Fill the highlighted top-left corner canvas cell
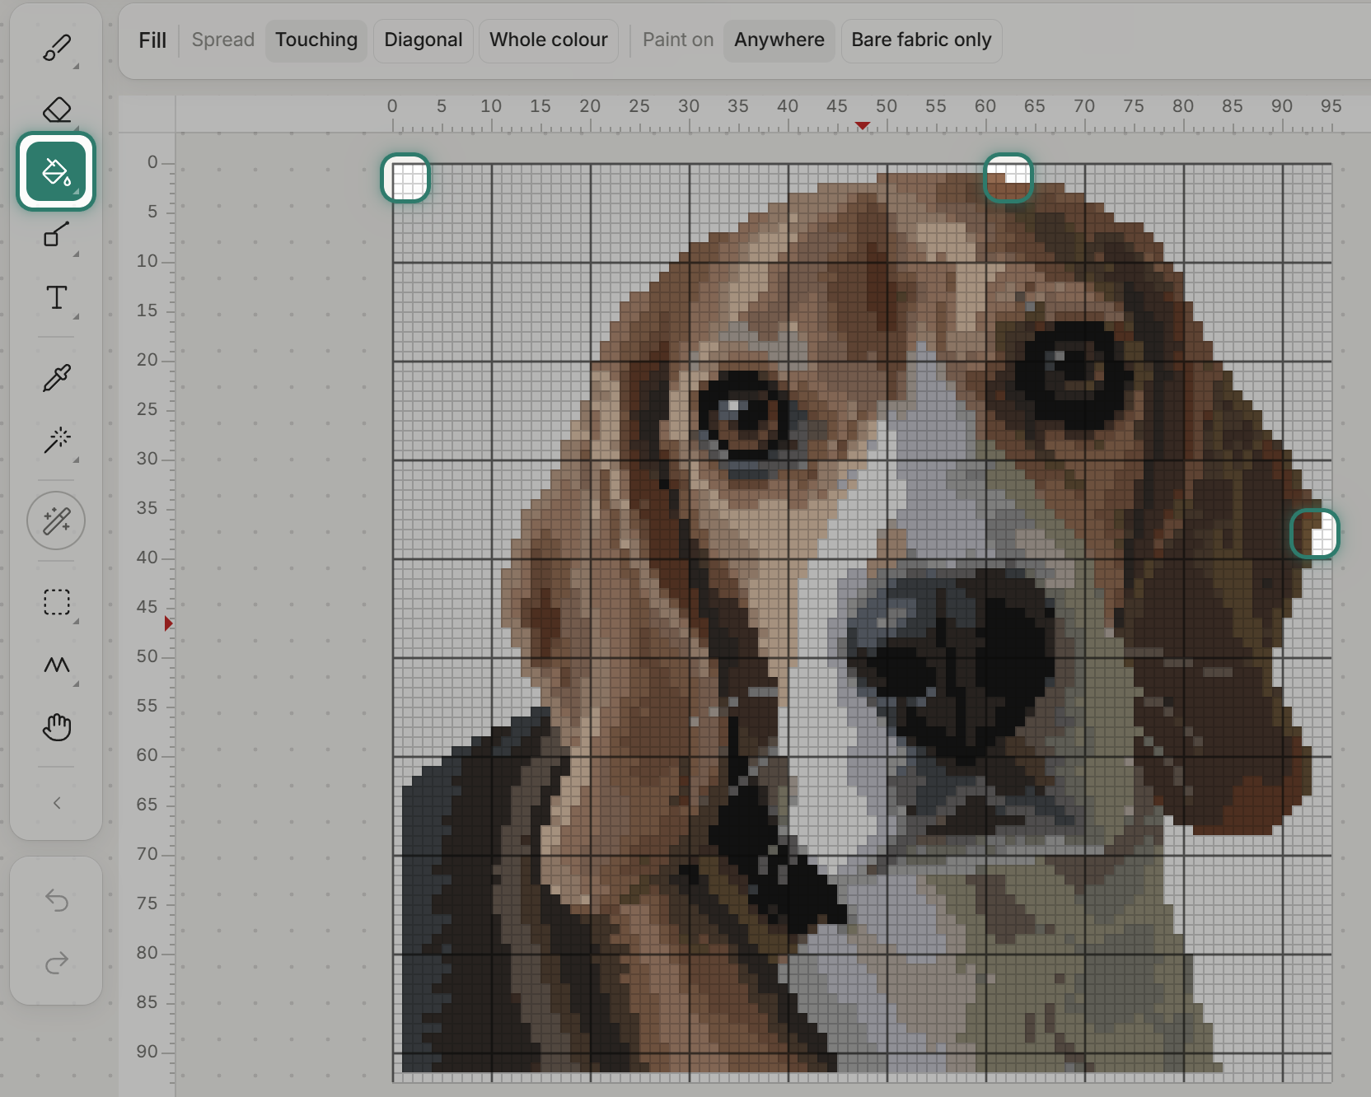Viewport: 1371px width, 1097px height. coord(405,178)
